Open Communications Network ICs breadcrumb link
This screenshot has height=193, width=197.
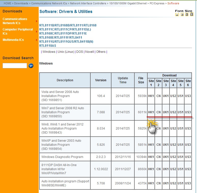pos(49,3)
